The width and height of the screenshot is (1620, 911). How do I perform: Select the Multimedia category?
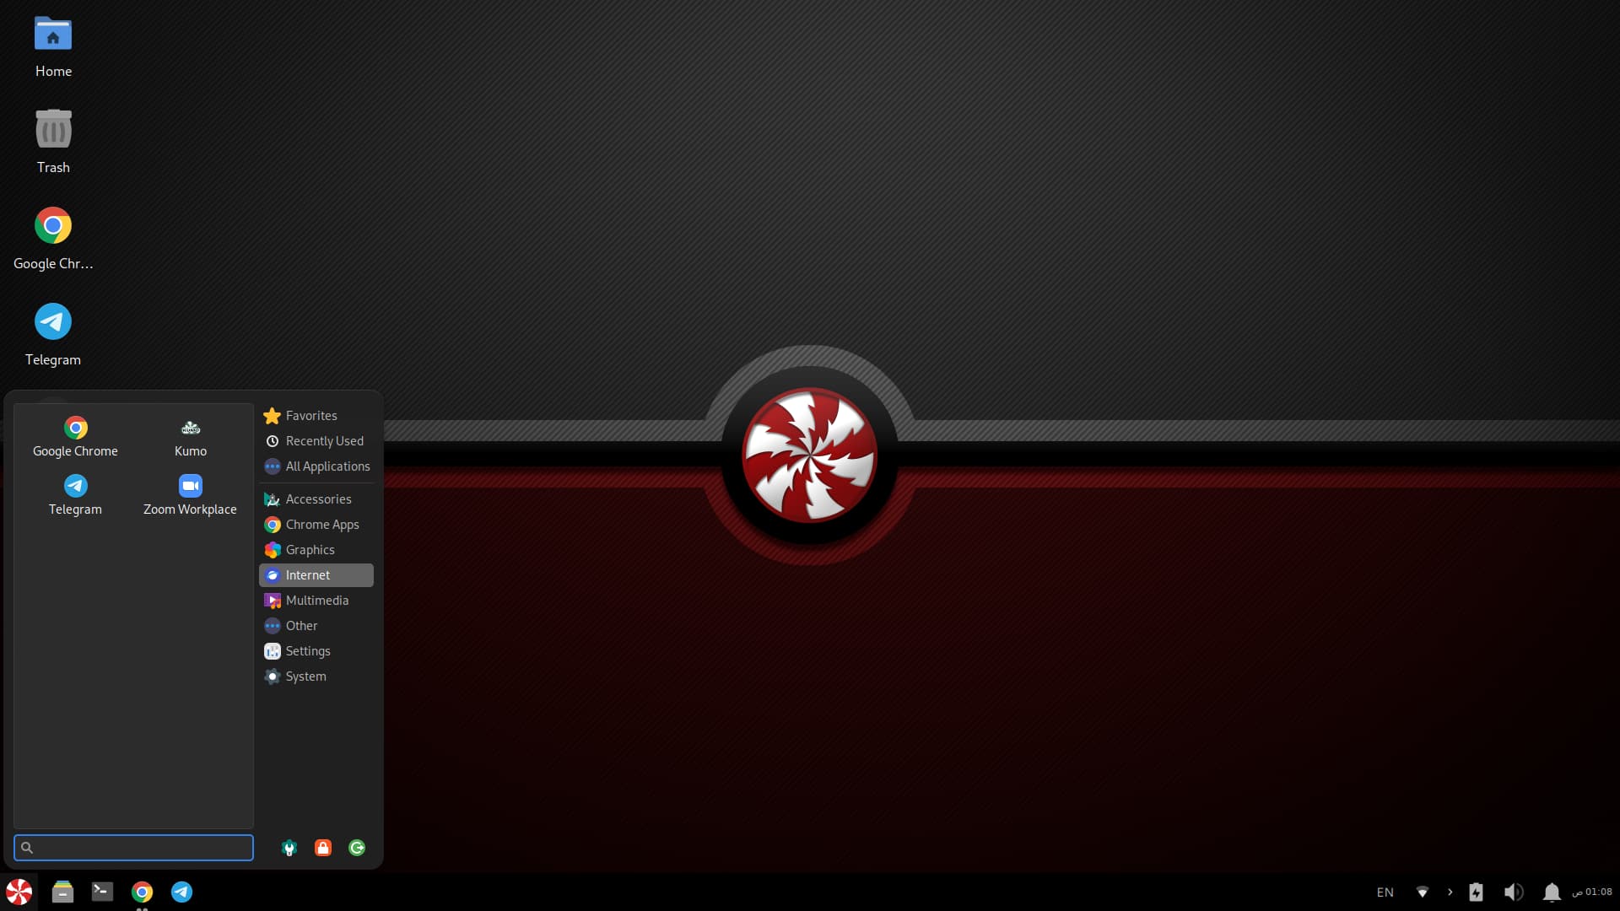point(316,601)
